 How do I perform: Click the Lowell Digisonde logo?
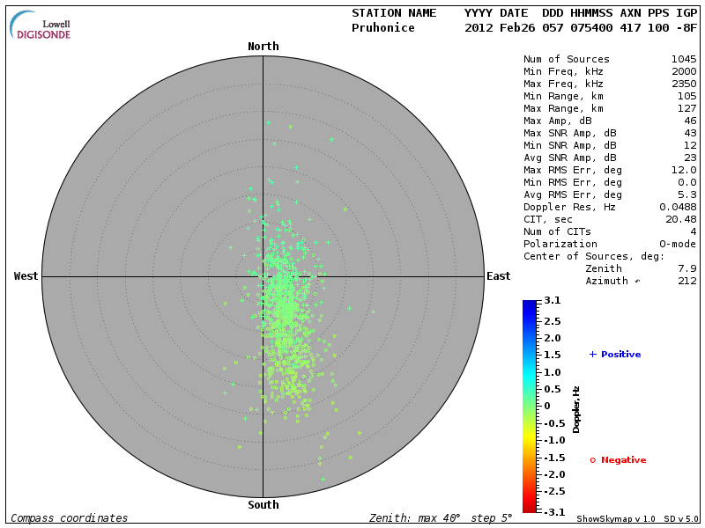[41, 26]
